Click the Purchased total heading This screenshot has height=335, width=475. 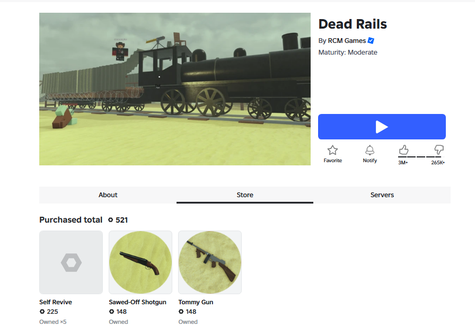click(71, 220)
